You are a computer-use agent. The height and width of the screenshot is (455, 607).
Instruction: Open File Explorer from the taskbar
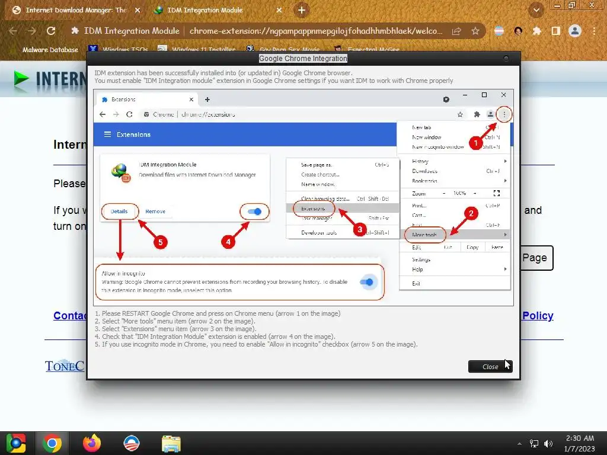tap(171, 443)
